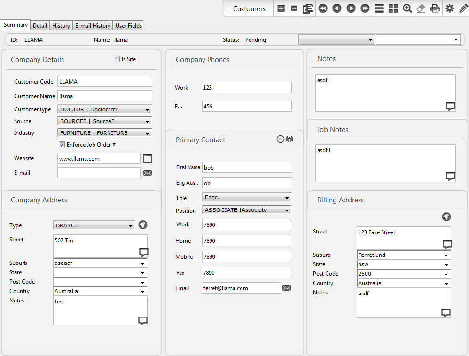Click the envelope icon beside company E-mail
The width and height of the screenshot is (469, 356).
point(148,173)
